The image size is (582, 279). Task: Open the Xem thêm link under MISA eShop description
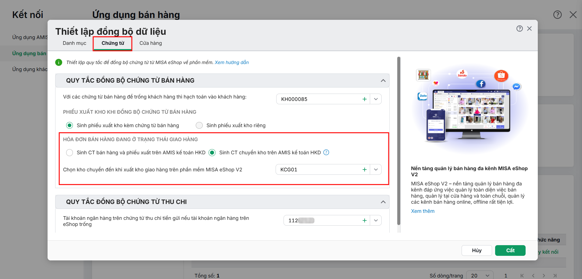pyautogui.click(x=423, y=211)
